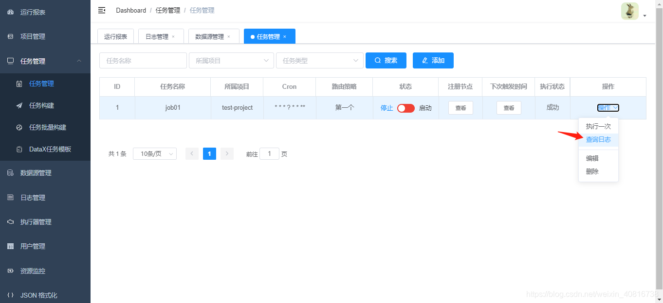Toggle the sidebar with the hamburger icon
The height and width of the screenshot is (303, 663).
(102, 10)
